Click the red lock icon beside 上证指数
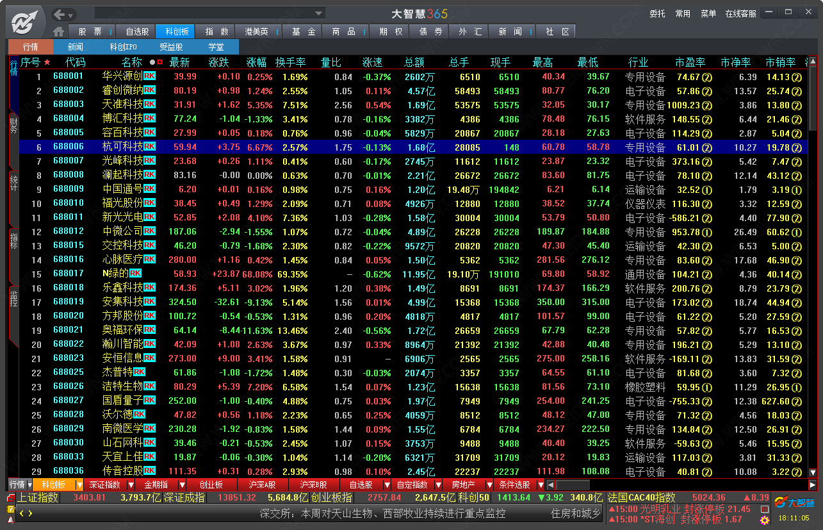 pos(11,498)
